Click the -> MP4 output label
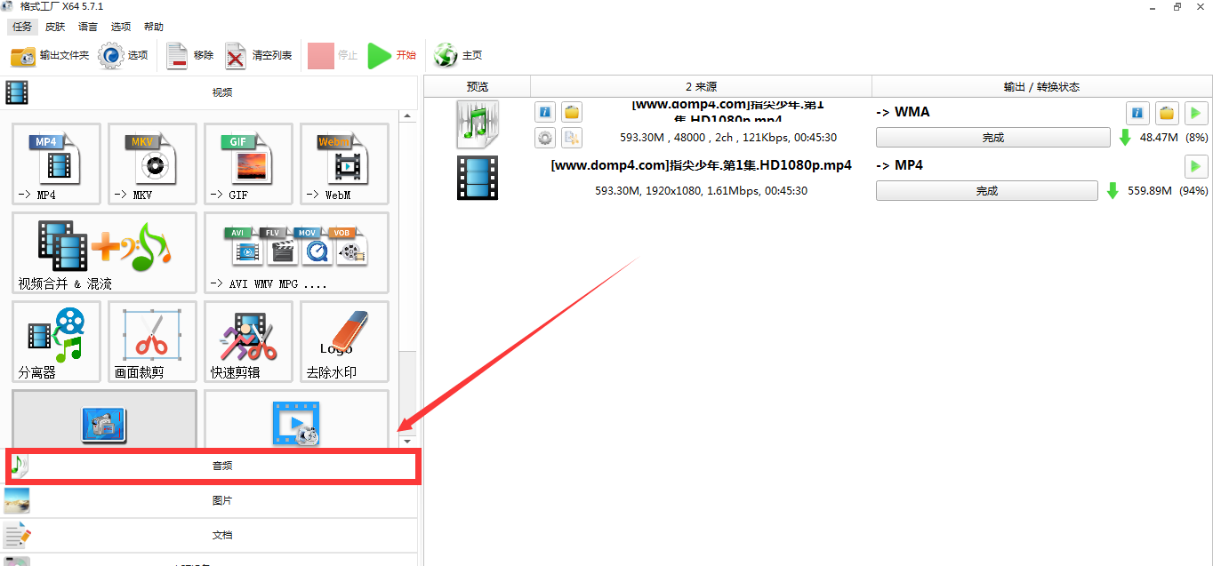Image resolution: width=1213 pixels, height=566 pixels. point(900,165)
